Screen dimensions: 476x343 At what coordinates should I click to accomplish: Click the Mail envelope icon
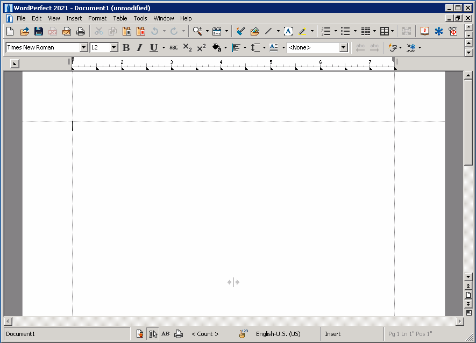pos(67,31)
